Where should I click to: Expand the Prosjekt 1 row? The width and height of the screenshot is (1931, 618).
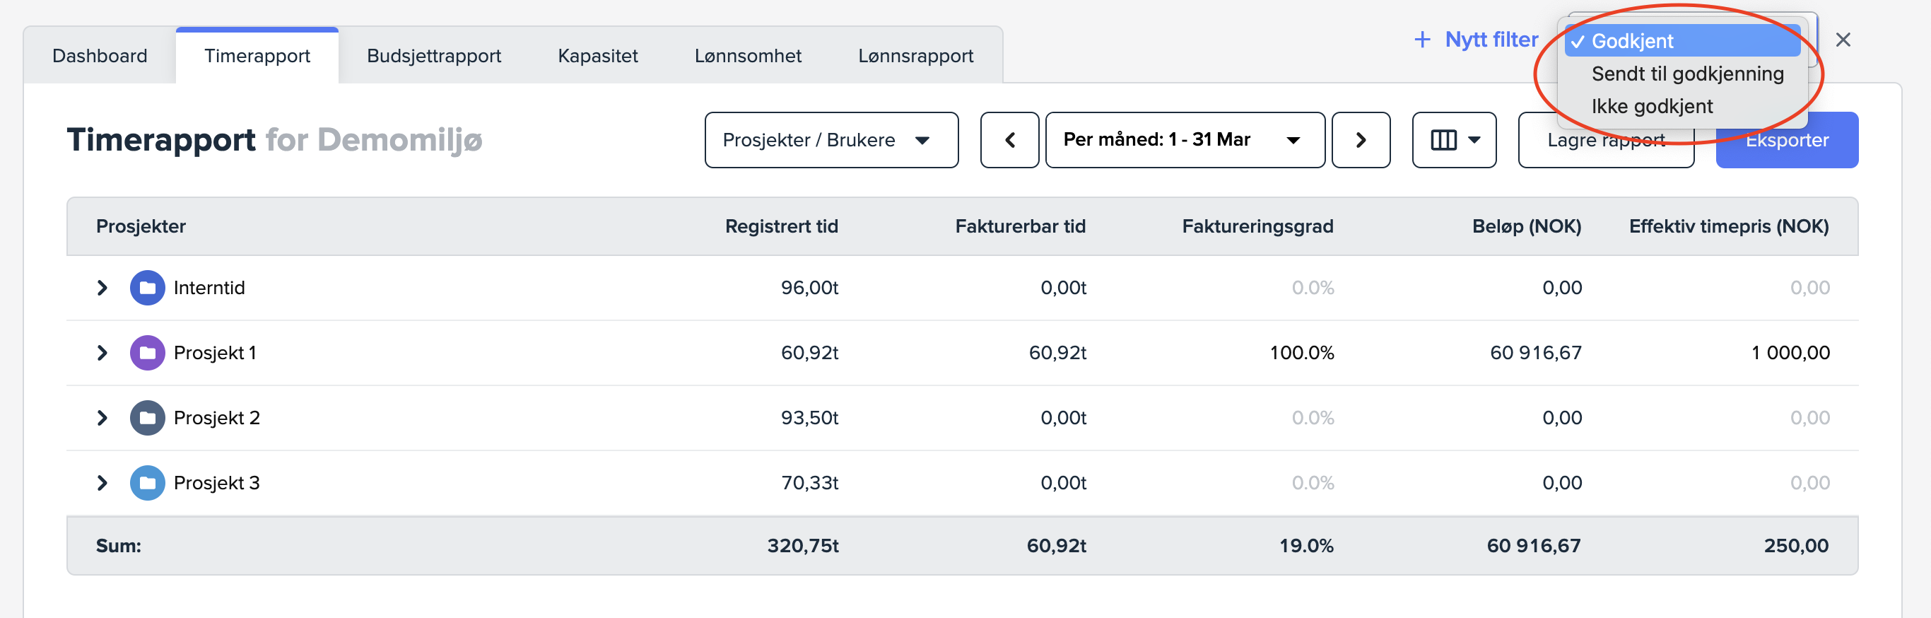point(102,353)
